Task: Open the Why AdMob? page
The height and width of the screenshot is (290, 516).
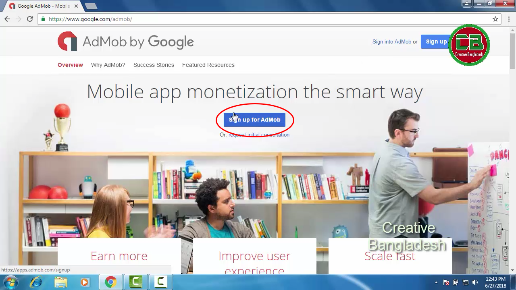Action: pos(108,65)
